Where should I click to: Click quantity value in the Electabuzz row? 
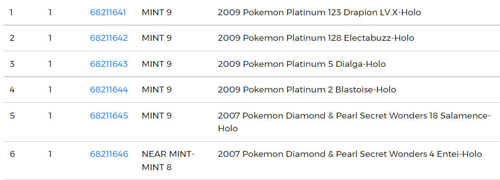tap(50, 38)
